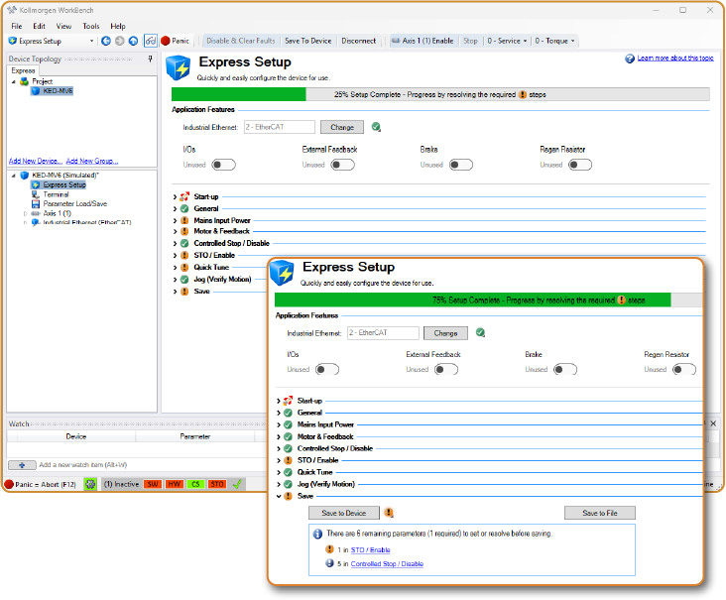
Task: Click the Save to File button
Action: [599, 513]
